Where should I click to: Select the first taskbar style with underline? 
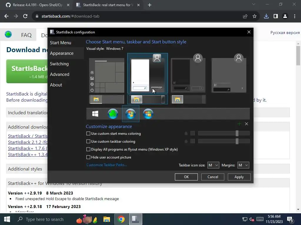[x=107, y=99]
